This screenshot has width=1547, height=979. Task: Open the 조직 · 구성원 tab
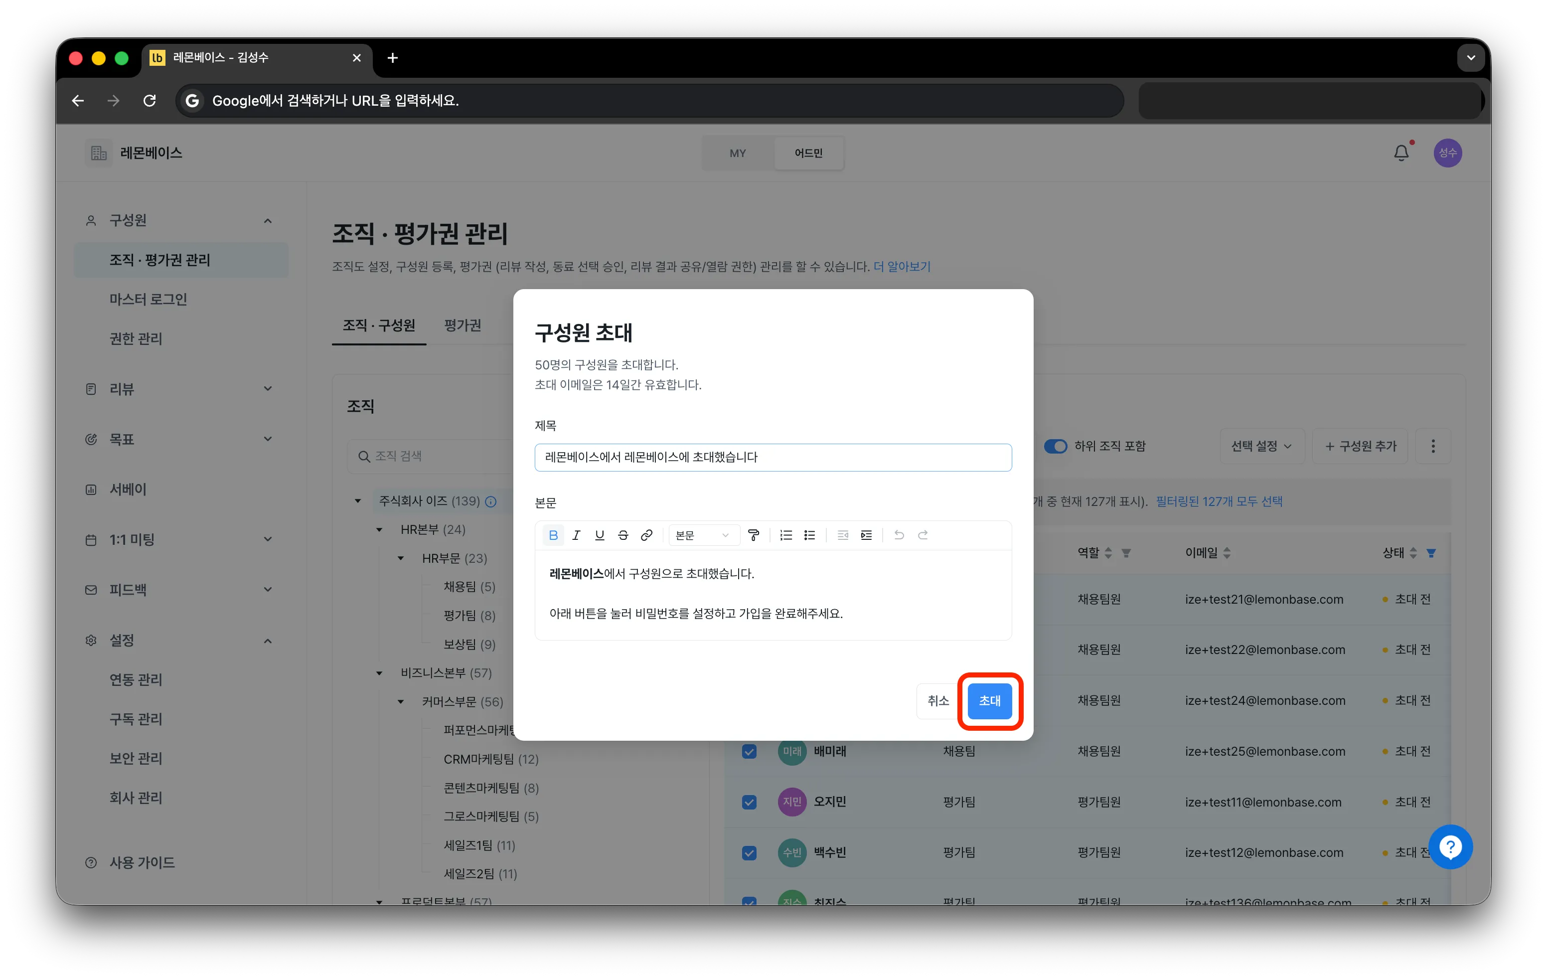click(x=379, y=325)
